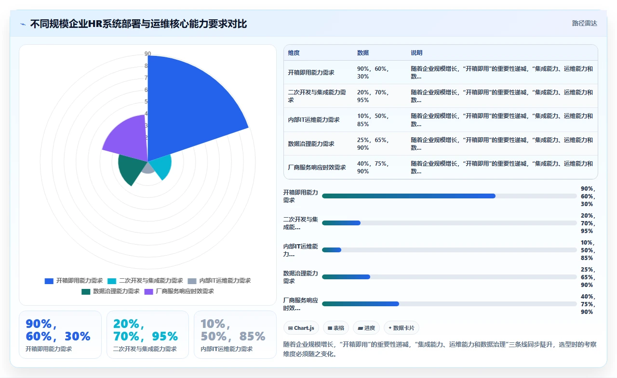The height and width of the screenshot is (378, 617).
Task: Select the 数据卡片 tag button
Action: pos(402,328)
